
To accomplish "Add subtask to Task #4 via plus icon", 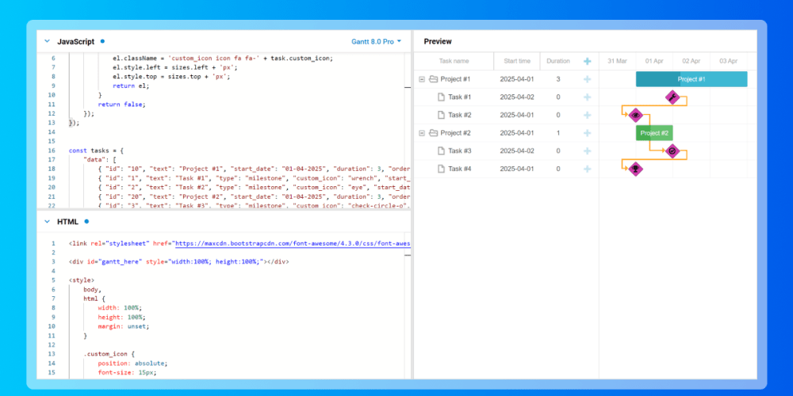I will pyautogui.click(x=587, y=169).
